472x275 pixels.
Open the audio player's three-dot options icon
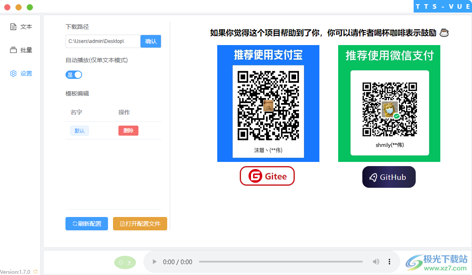pos(389,262)
